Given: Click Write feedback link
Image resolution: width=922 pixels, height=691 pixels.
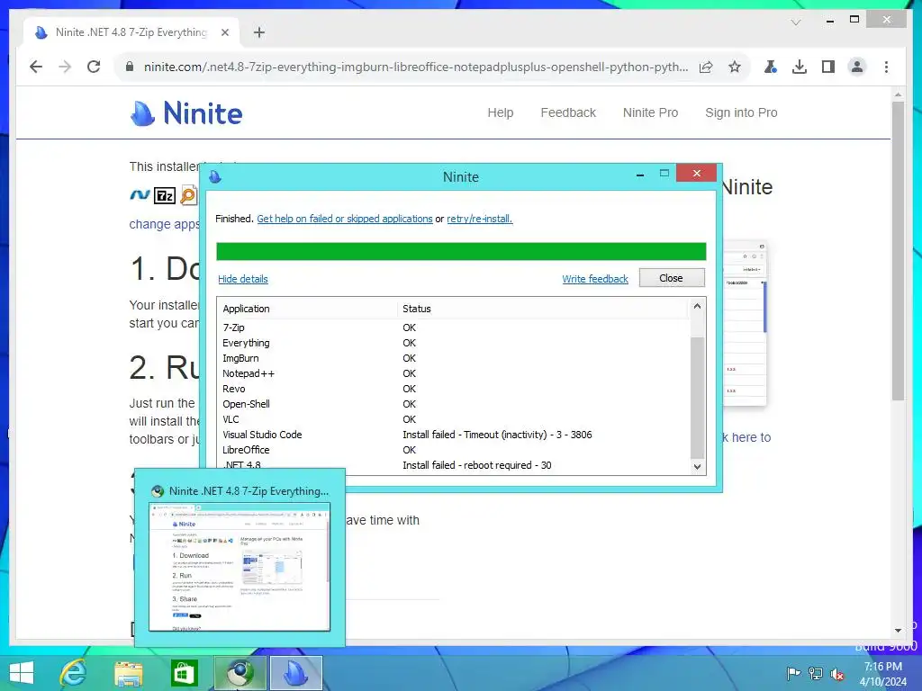Looking at the screenshot, I should point(595,279).
